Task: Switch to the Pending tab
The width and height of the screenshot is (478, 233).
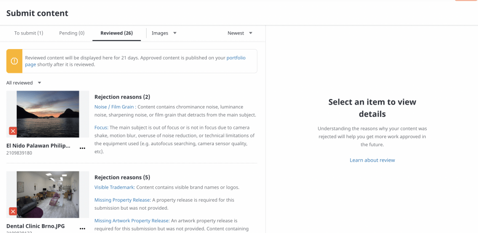Action: (x=71, y=33)
